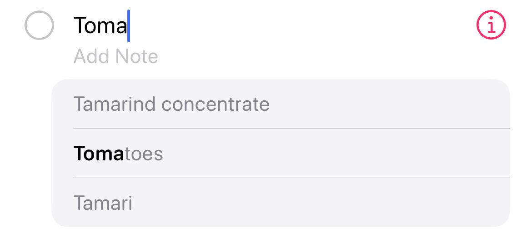Open reminder details with the info icon
This screenshot has height=243, width=532.
click(491, 25)
